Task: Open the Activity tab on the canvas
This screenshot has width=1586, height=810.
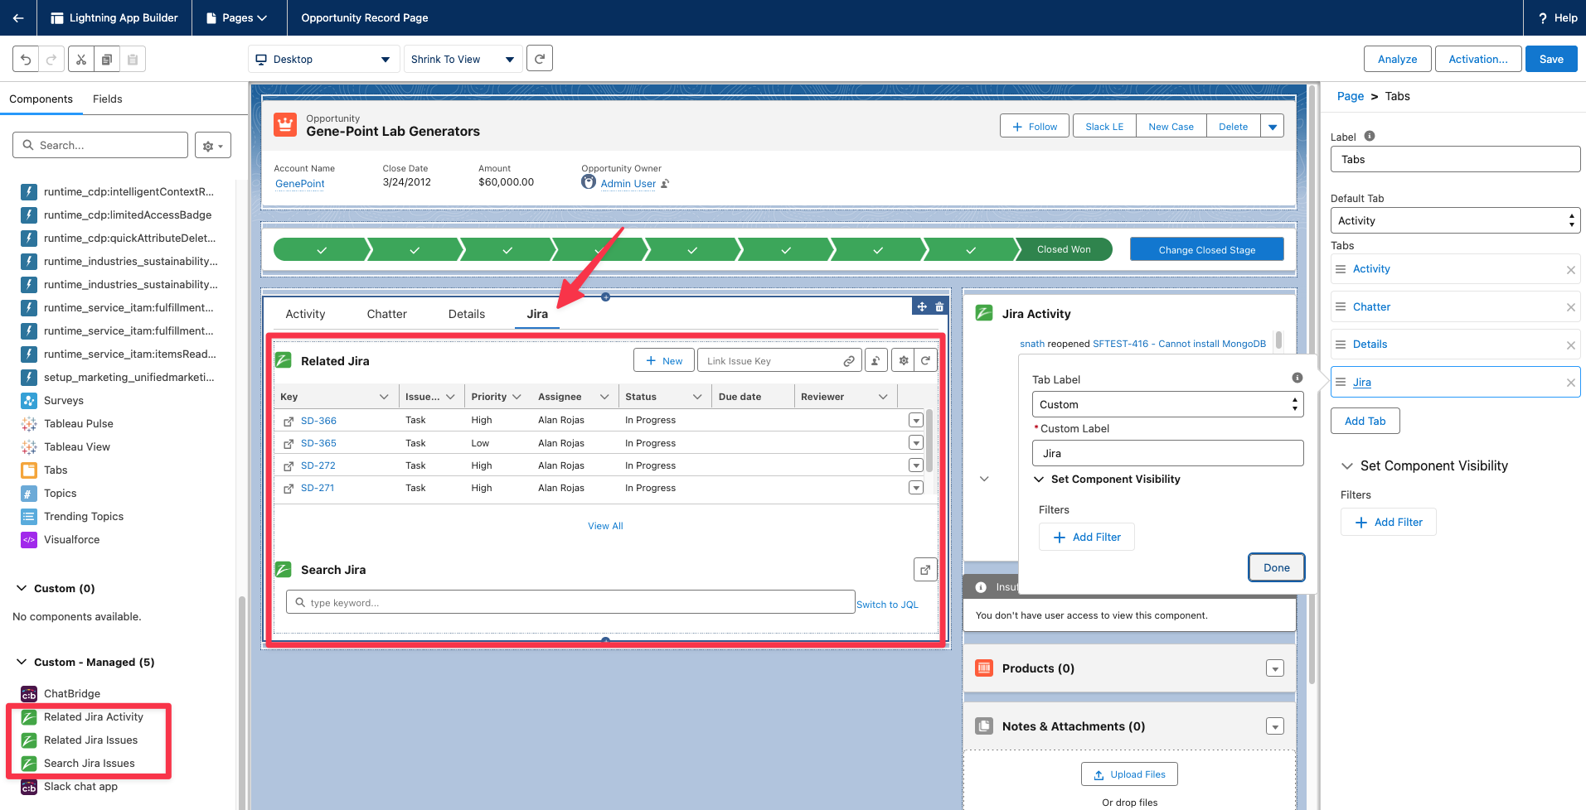Action: click(305, 314)
